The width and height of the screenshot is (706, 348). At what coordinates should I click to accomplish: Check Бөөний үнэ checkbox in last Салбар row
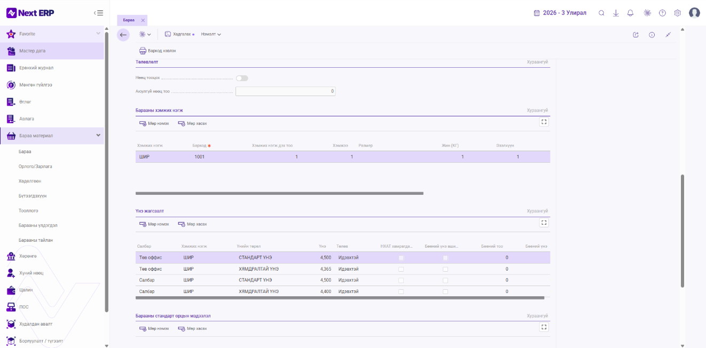pos(445,291)
